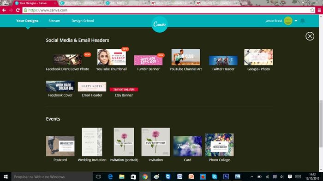Launch Microsoft Edge from the taskbar
Viewport: 323px width, 181px height.
click(x=110, y=177)
